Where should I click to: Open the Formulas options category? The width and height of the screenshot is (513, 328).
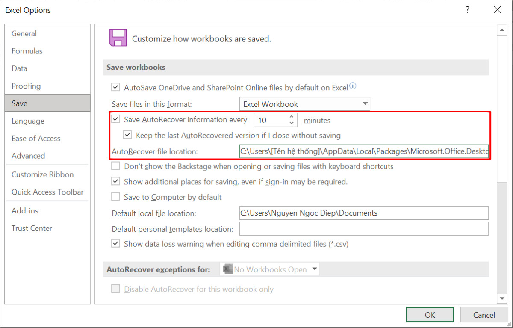[47, 51]
